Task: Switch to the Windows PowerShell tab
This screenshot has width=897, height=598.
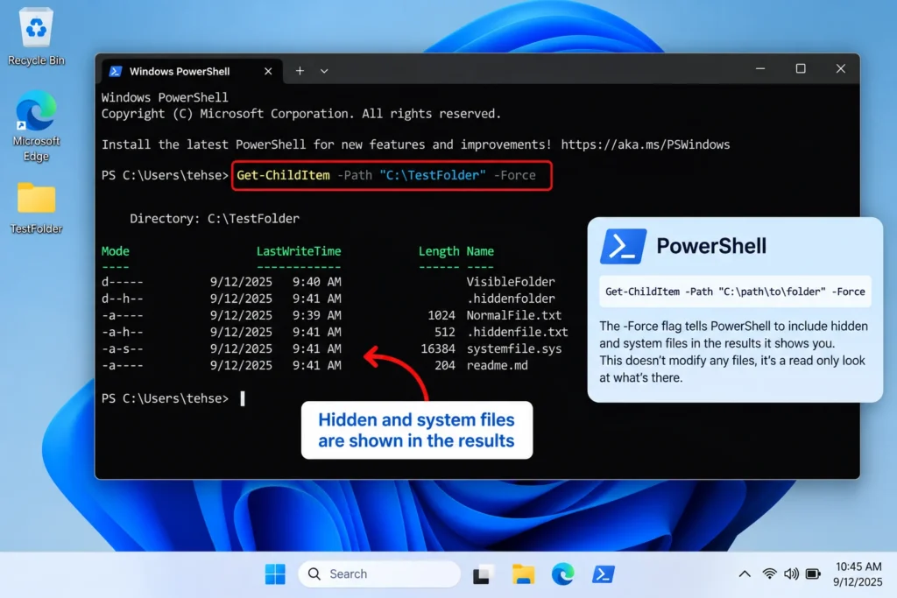Action: point(192,72)
